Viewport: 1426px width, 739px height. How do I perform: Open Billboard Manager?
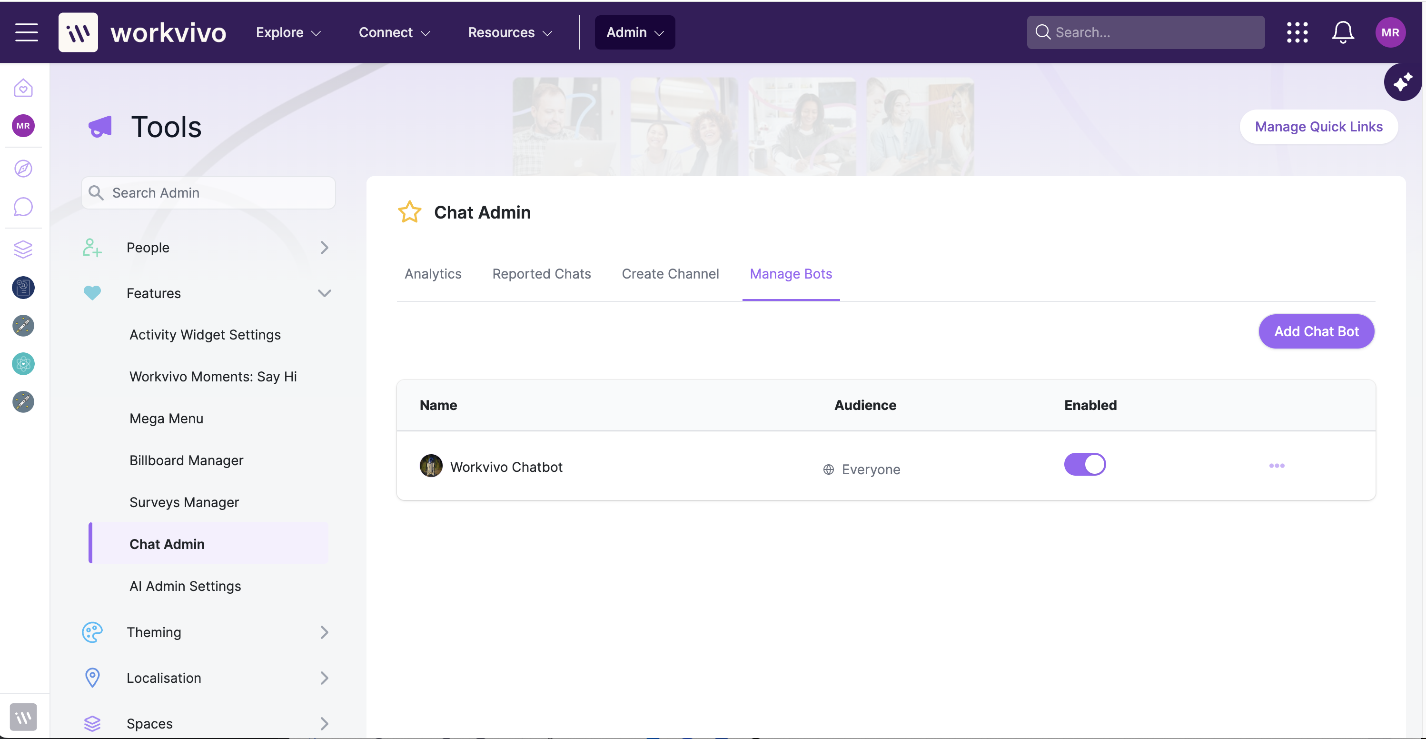(186, 460)
